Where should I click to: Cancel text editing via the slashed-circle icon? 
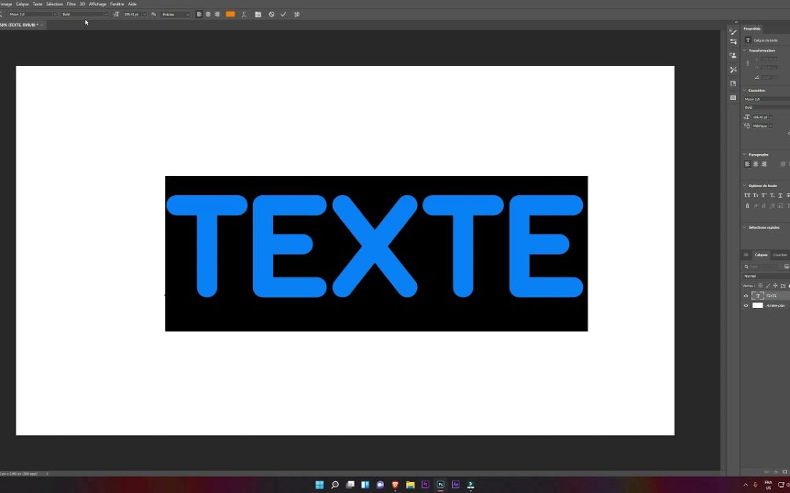(271, 14)
